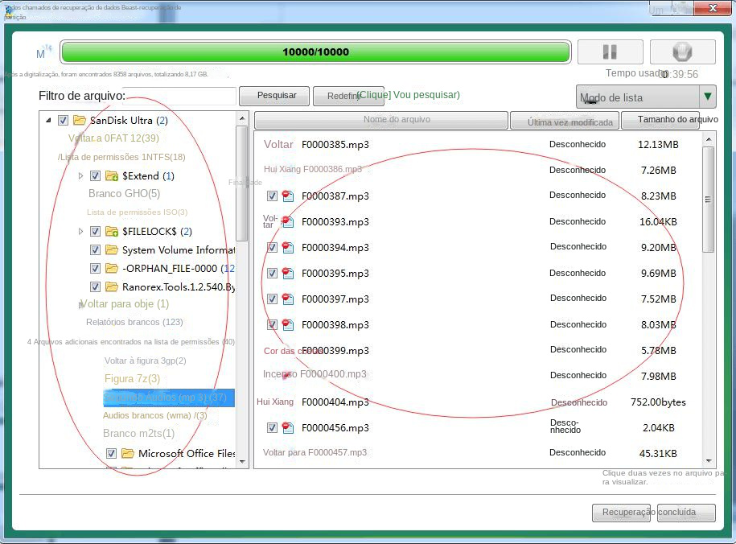736x544 pixels.
Task: Expand the $Extend tree node
Action: (x=80, y=175)
